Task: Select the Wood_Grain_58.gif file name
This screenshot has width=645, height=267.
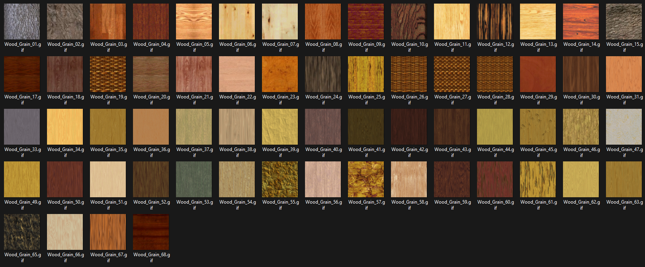Action: (x=409, y=205)
